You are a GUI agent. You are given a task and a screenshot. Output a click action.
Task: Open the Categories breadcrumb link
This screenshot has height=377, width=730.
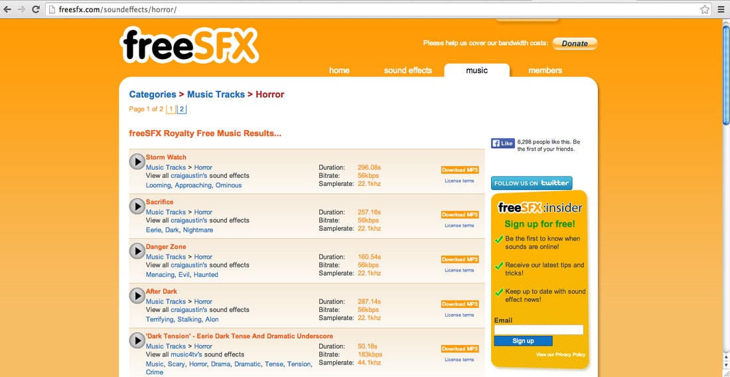(153, 94)
